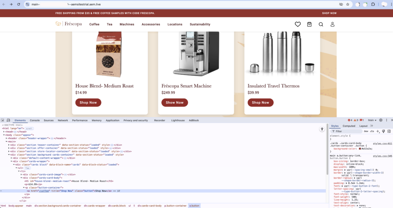
Task: Open DevTools settings gear
Action: 381,120
